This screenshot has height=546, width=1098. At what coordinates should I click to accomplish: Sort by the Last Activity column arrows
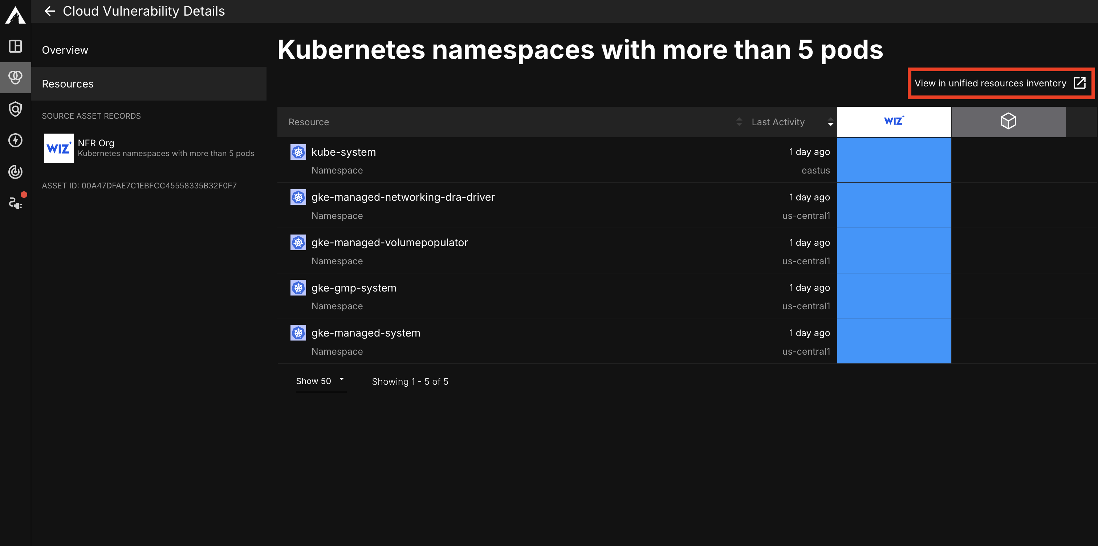pyautogui.click(x=830, y=122)
